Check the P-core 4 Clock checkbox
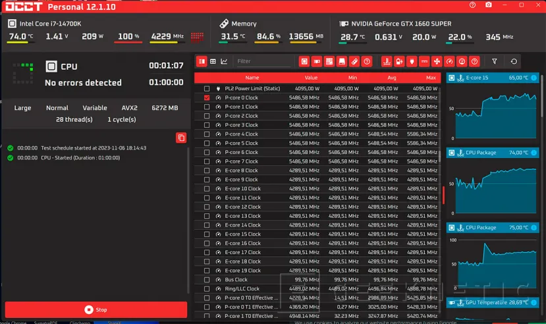The image size is (546, 324). (207, 134)
